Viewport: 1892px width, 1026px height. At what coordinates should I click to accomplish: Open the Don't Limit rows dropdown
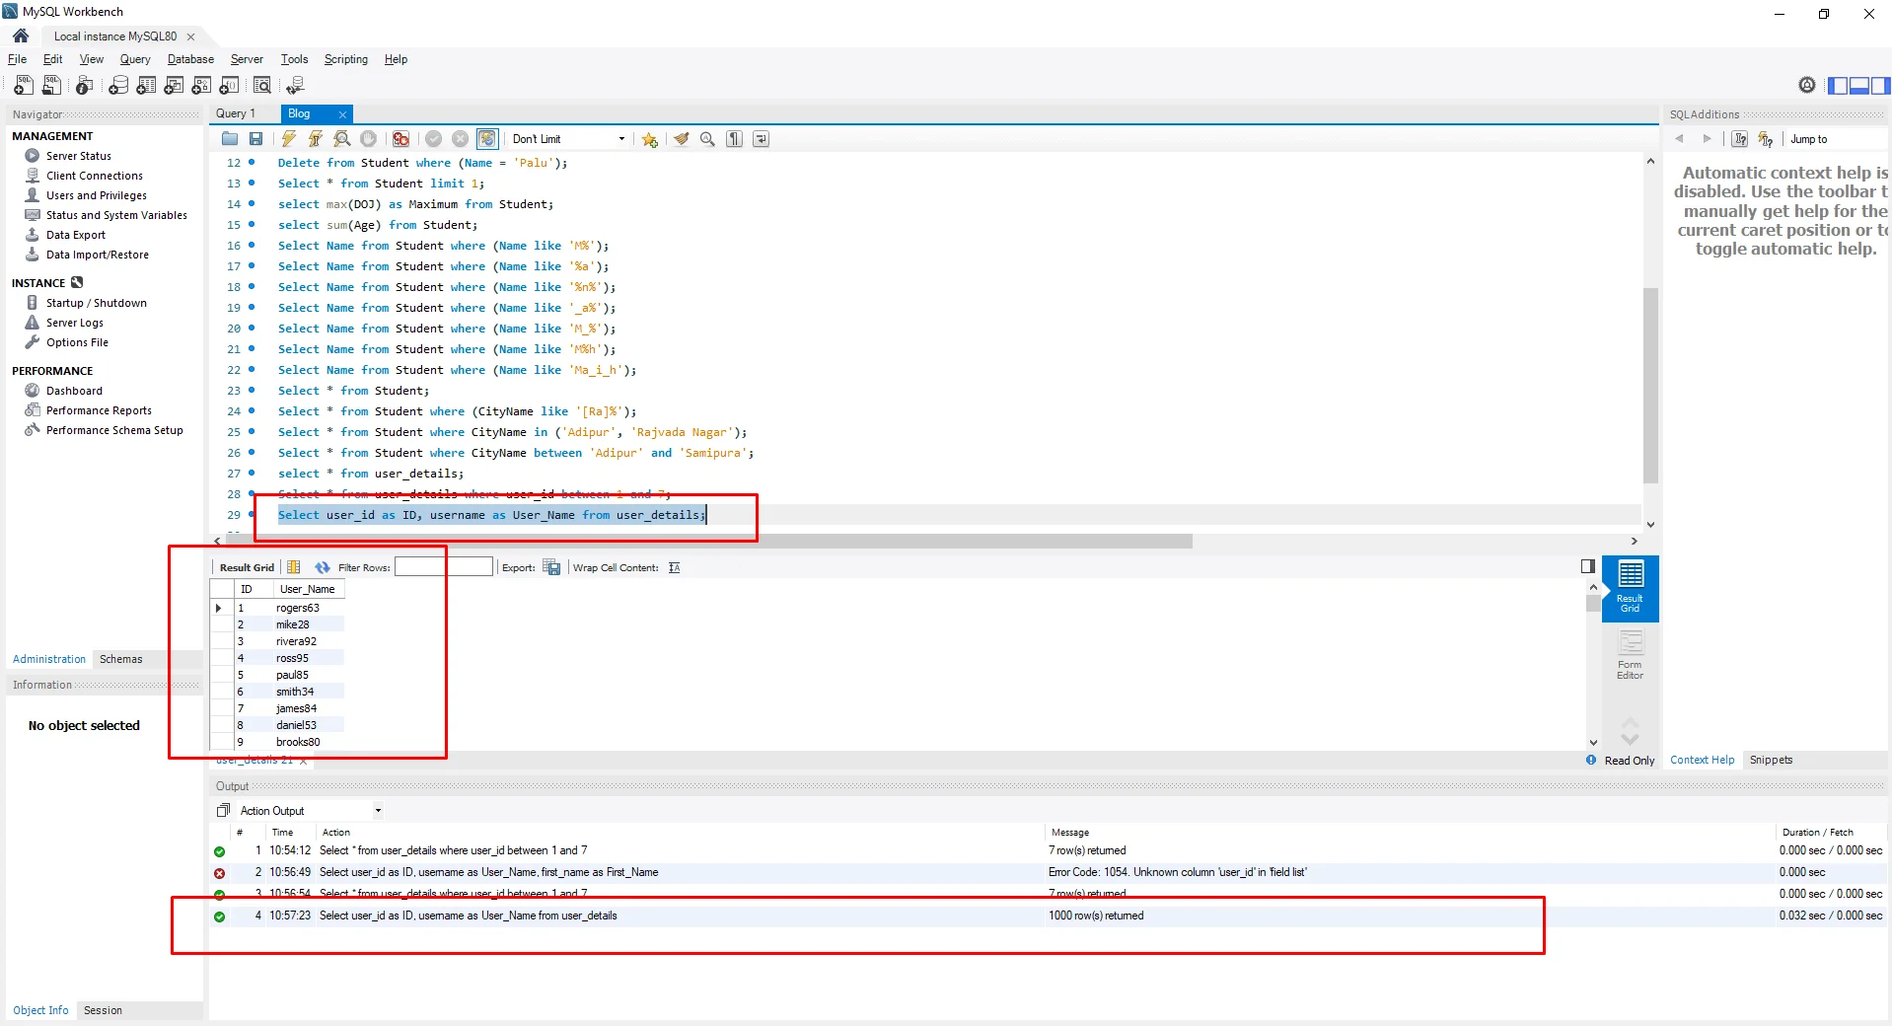click(568, 139)
